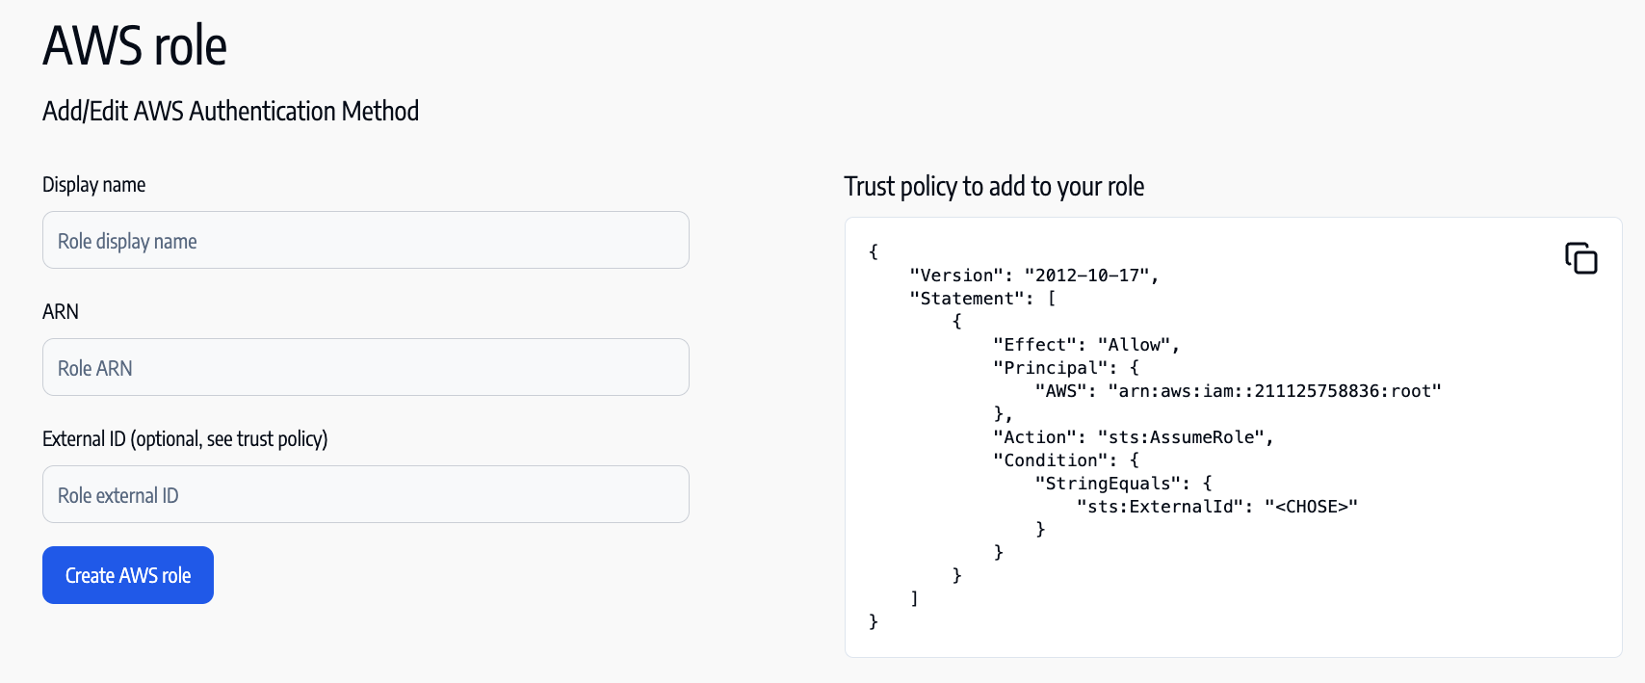This screenshot has height=683, width=1645.
Task: Click the "Effect": "Allow" policy line
Action: (x=1085, y=345)
